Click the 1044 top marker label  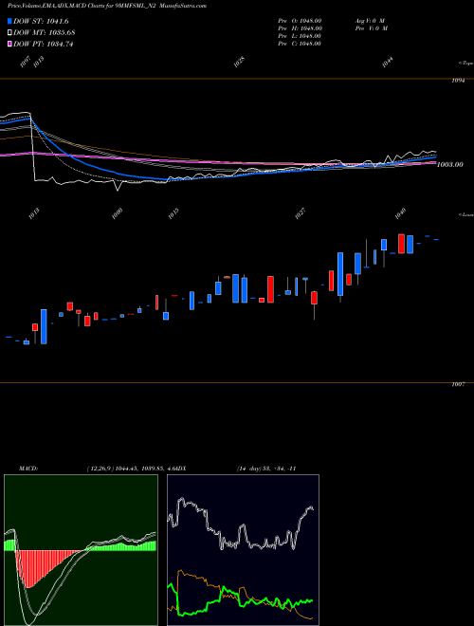(x=388, y=62)
